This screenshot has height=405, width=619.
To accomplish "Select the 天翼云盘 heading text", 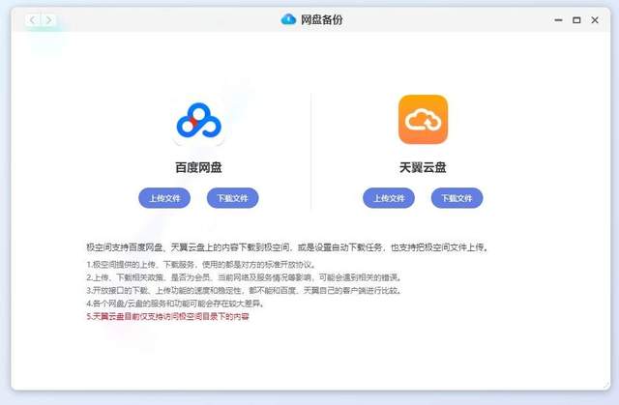I will pyautogui.click(x=423, y=167).
